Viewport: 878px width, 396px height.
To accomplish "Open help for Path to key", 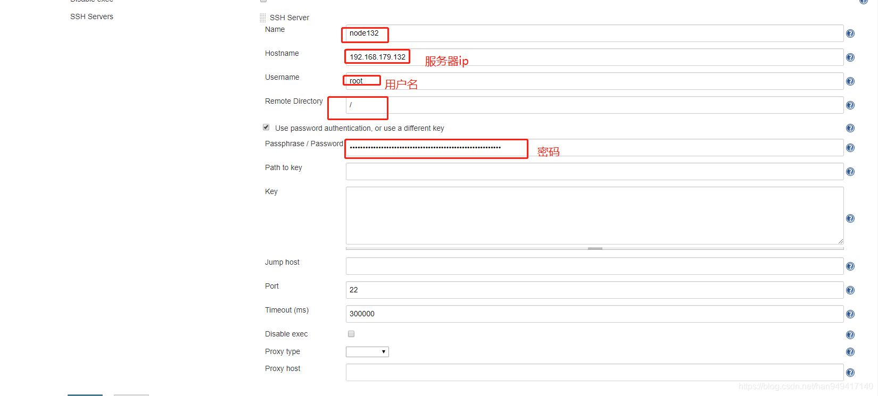I will [850, 172].
